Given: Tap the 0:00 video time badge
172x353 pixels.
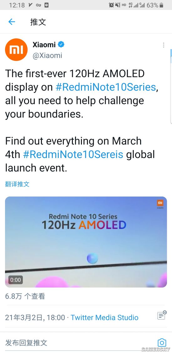Looking at the screenshot, I should click(x=16, y=280).
